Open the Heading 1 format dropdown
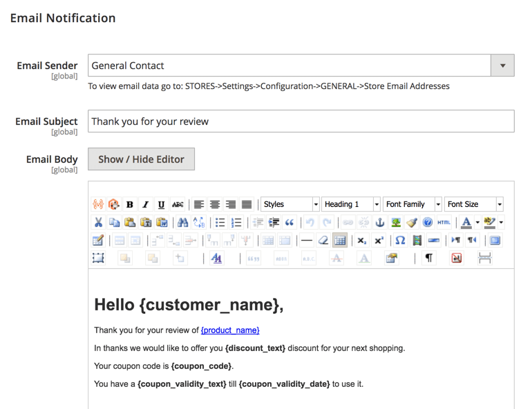The width and height of the screenshot is (530, 409). point(351,205)
